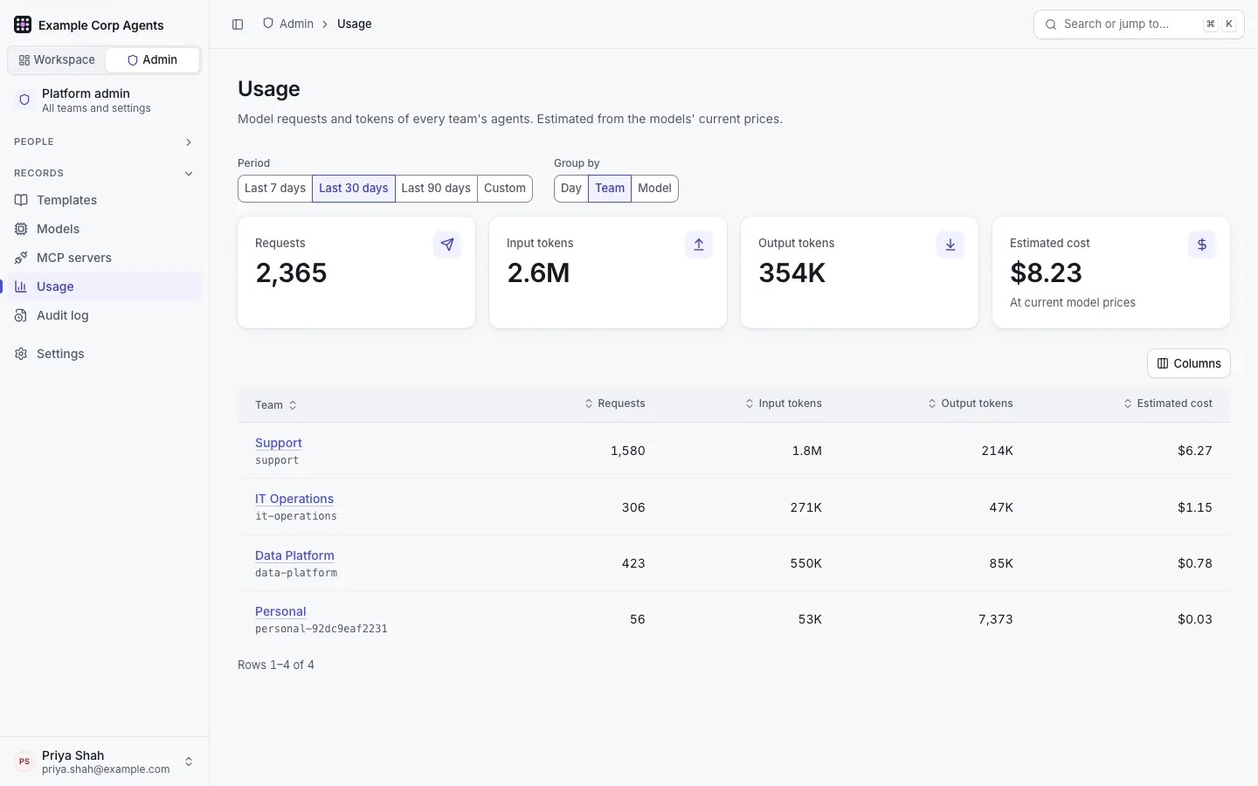Collapse the Records section
The width and height of the screenshot is (1258, 786).
105,173
